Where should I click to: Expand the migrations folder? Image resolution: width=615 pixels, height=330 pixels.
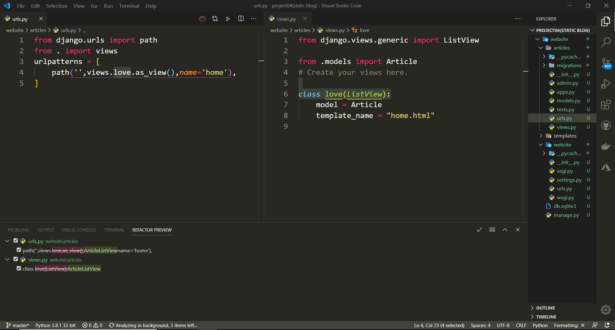545,65
